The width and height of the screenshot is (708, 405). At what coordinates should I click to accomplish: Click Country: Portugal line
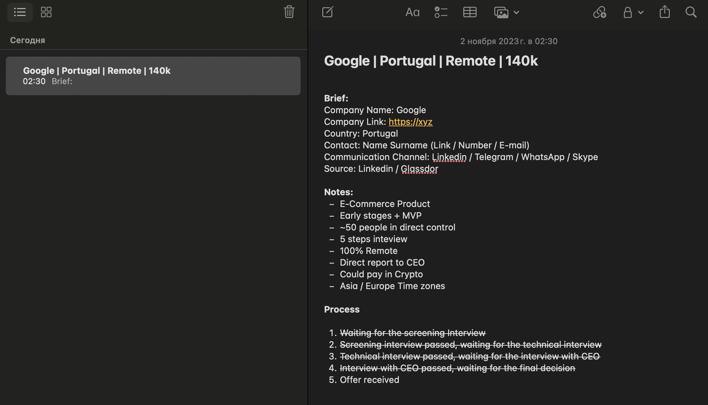[x=361, y=134]
